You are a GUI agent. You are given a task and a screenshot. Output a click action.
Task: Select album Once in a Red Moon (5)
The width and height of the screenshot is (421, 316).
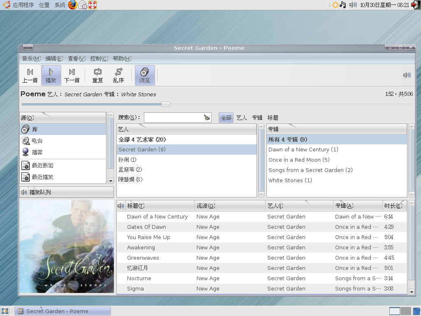(x=337, y=160)
